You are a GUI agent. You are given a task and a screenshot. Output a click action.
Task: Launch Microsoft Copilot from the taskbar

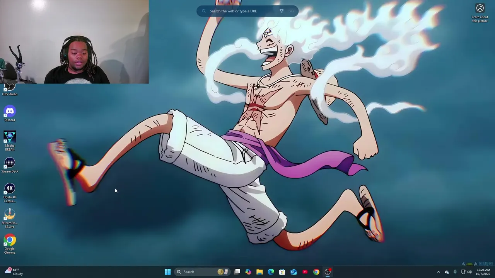click(x=248, y=272)
